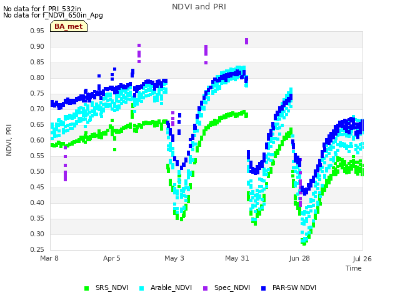The height and width of the screenshot is (300, 400).
Task: Click the BA_met annotation label
Action: (x=69, y=26)
